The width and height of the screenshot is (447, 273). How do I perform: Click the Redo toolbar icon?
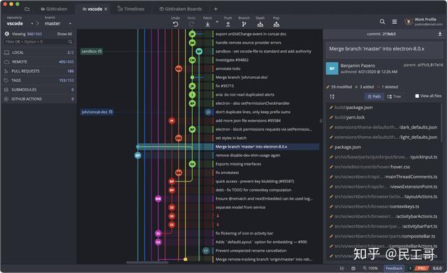coord(191,24)
